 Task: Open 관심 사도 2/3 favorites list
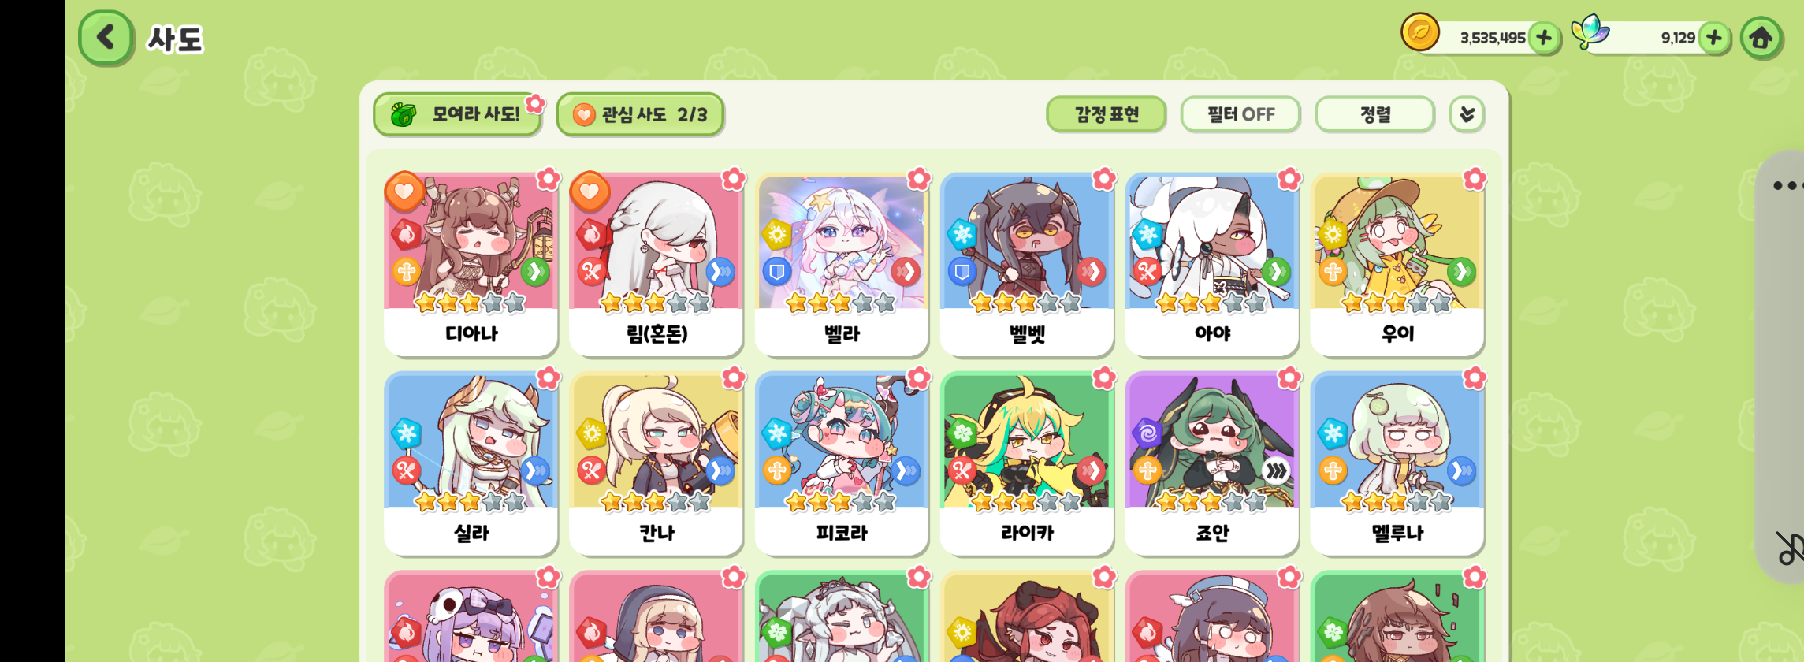[x=640, y=114]
